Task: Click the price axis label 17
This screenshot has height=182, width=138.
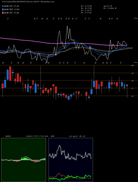Action: click(x=132, y=89)
